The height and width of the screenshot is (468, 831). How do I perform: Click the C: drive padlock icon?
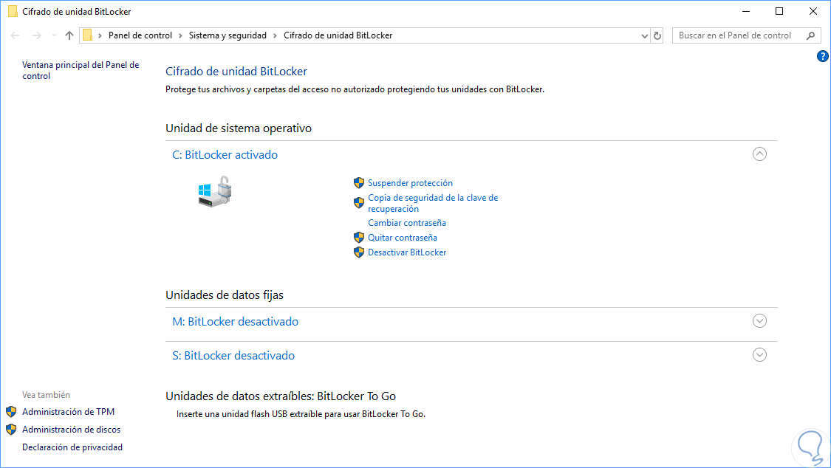(215, 192)
